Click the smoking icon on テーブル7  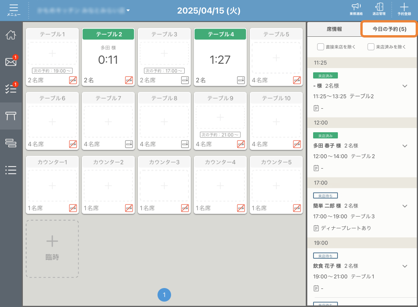click(x=129, y=144)
